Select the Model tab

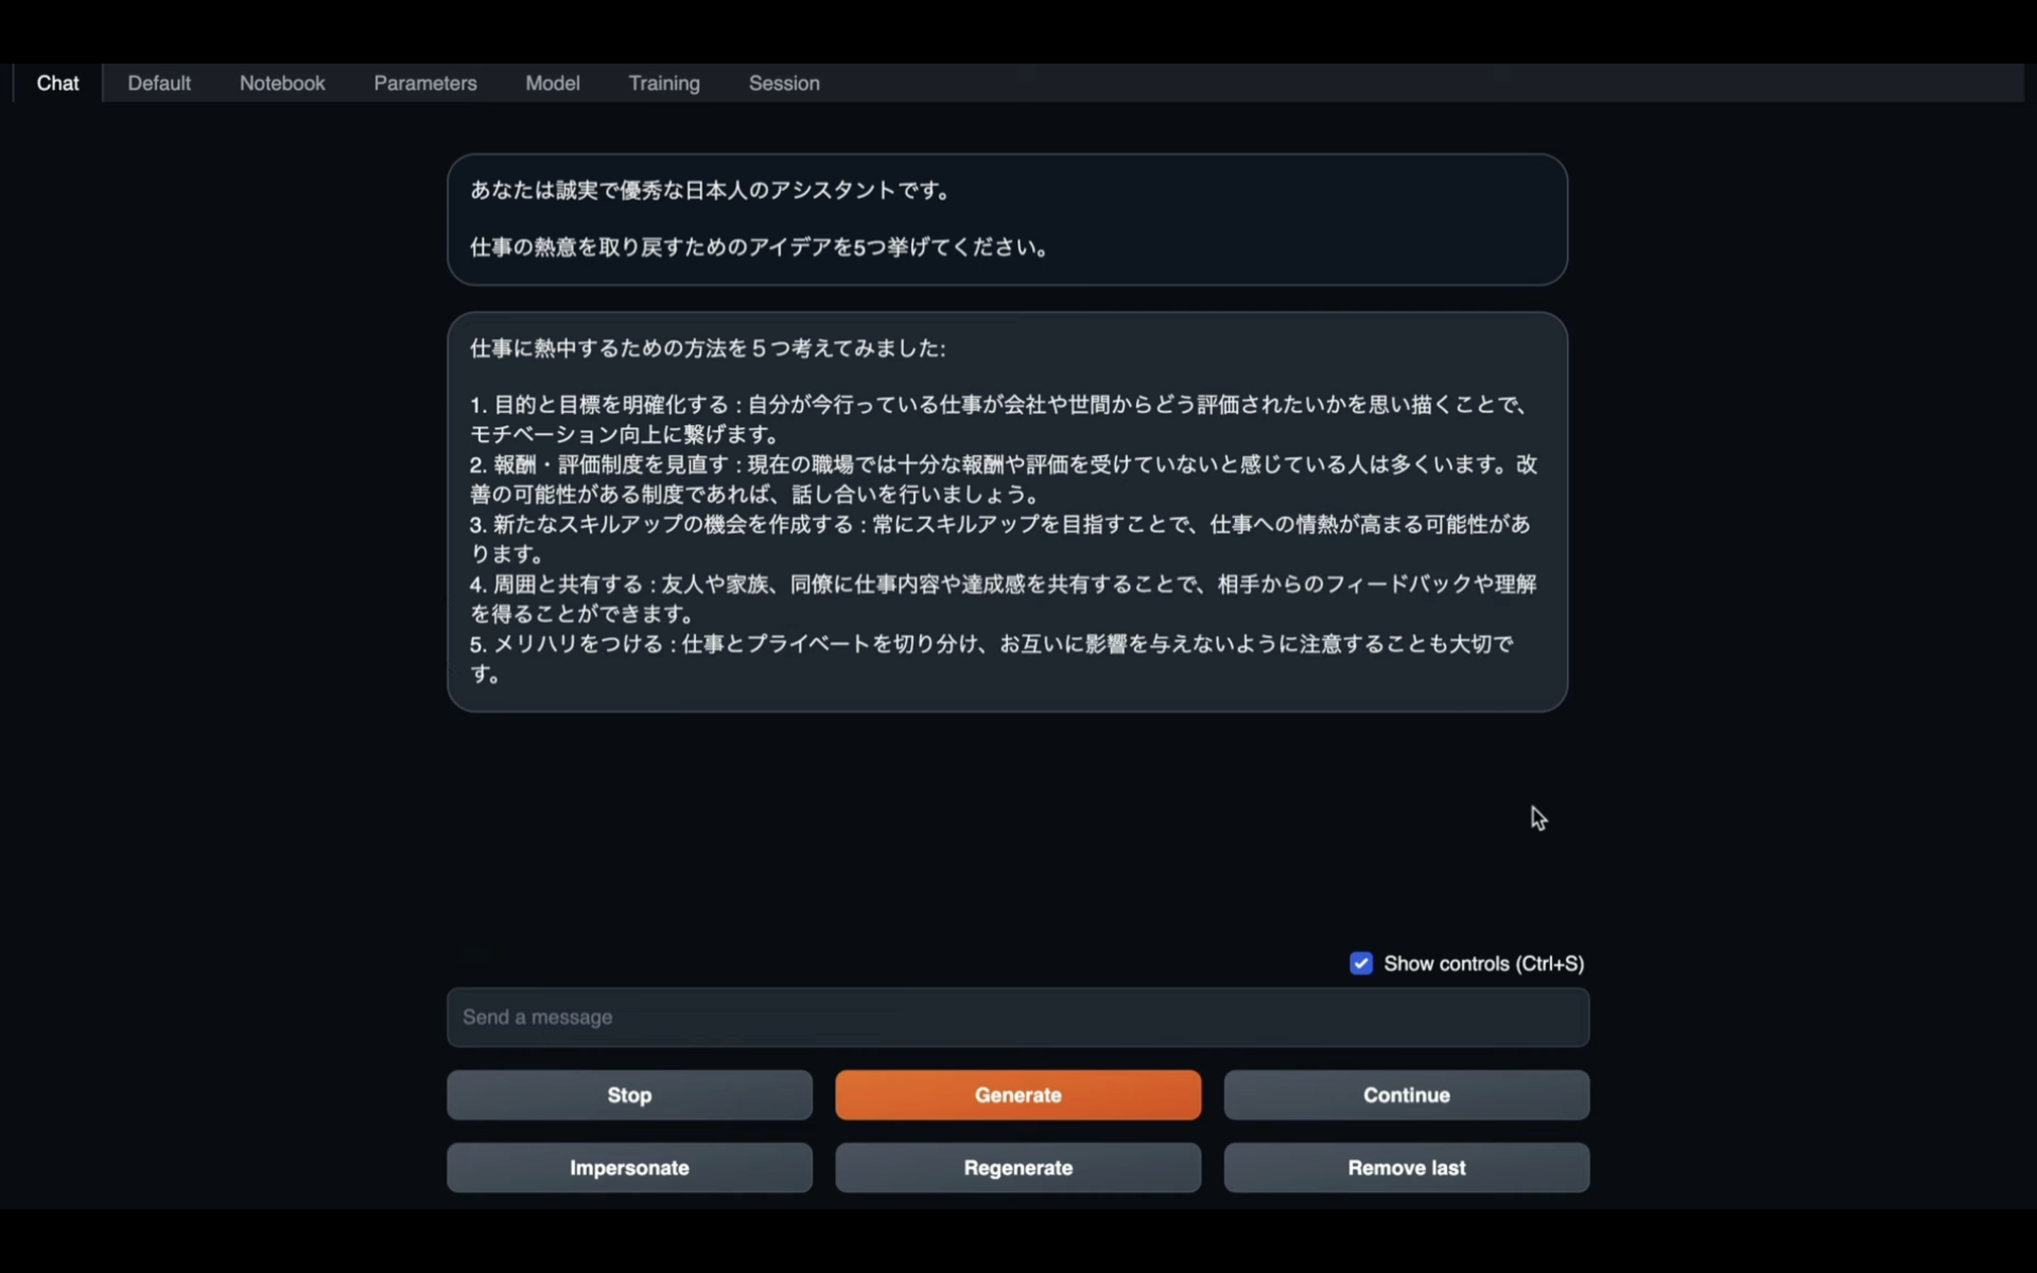pos(552,83)
